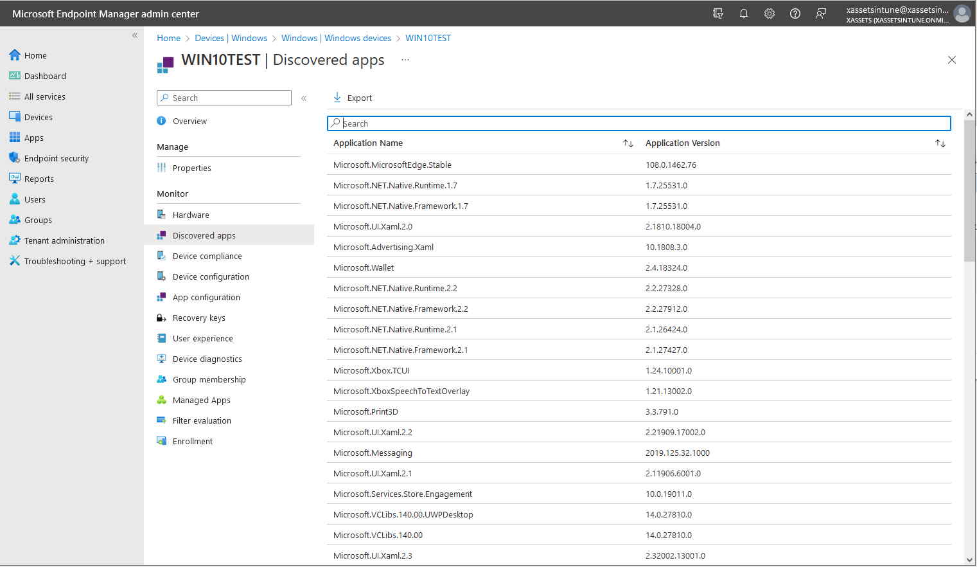Open the Help question-mark icon
Image resolution: width=977 pixels, height=567 pixels.
pyautogui.click(x=795, y=13)
